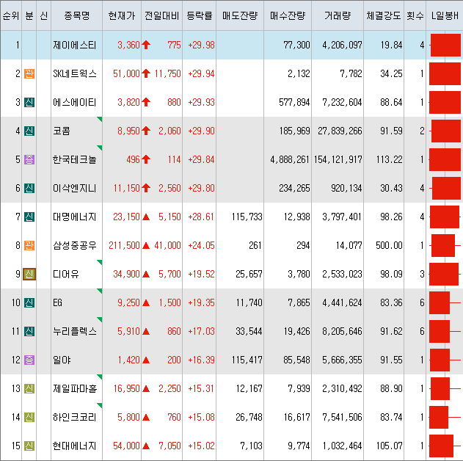Image resolution: width=463 pixels, height=461 pixels.
Task: Click the 신 badge for EG
Action: click(x=29, y=302)
